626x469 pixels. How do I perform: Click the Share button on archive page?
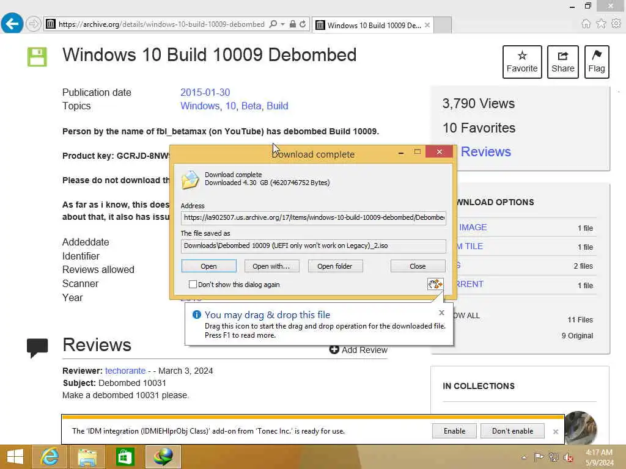coord(562,62)
